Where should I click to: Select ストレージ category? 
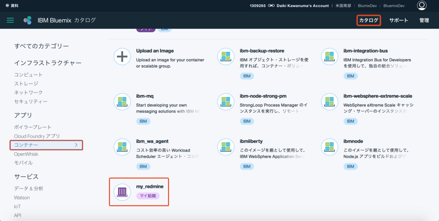[x=26, y=84]
